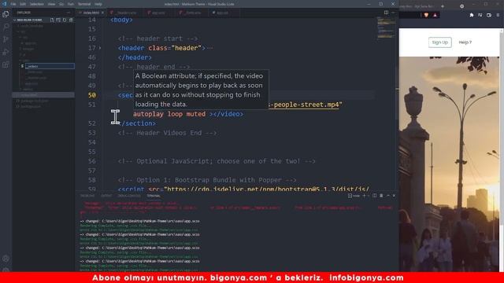Click line number 56 in the gutter

point(92,161)
